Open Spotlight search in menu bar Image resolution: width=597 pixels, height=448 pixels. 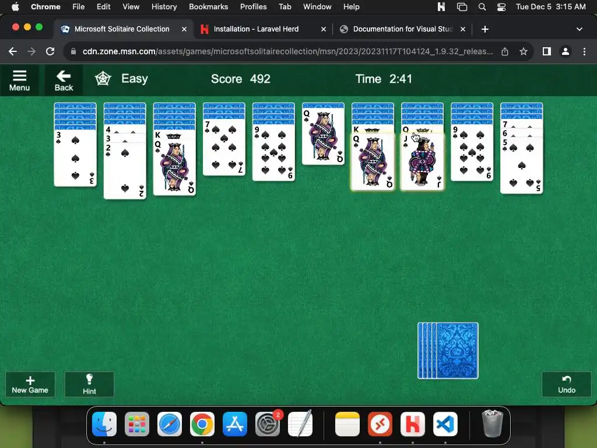click(482, 6)
